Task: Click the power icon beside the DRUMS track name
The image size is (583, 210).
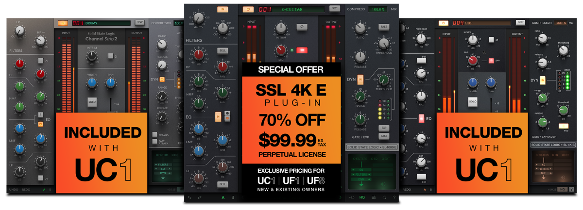Action: (63, 23)
